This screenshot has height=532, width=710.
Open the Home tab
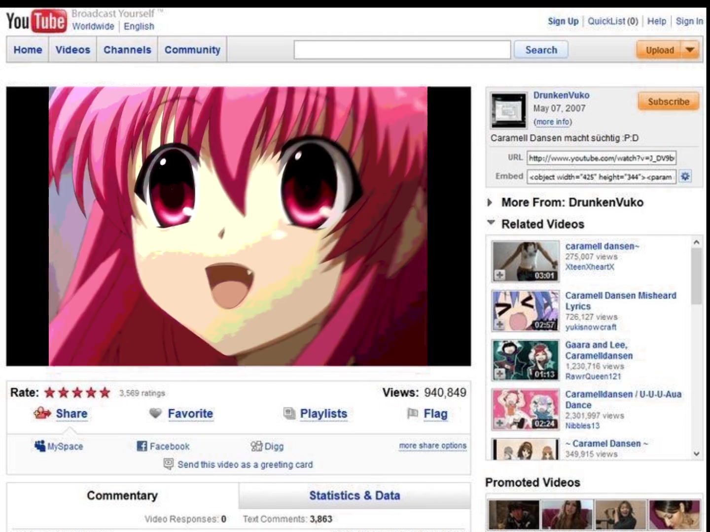tap(28, 50)
